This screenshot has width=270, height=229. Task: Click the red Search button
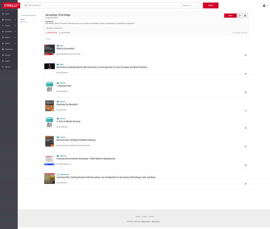tap(211, 6)
